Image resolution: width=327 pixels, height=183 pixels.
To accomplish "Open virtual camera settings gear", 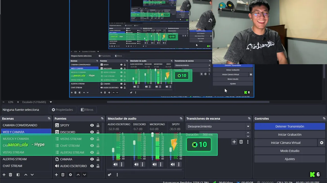I will point(322,143).
